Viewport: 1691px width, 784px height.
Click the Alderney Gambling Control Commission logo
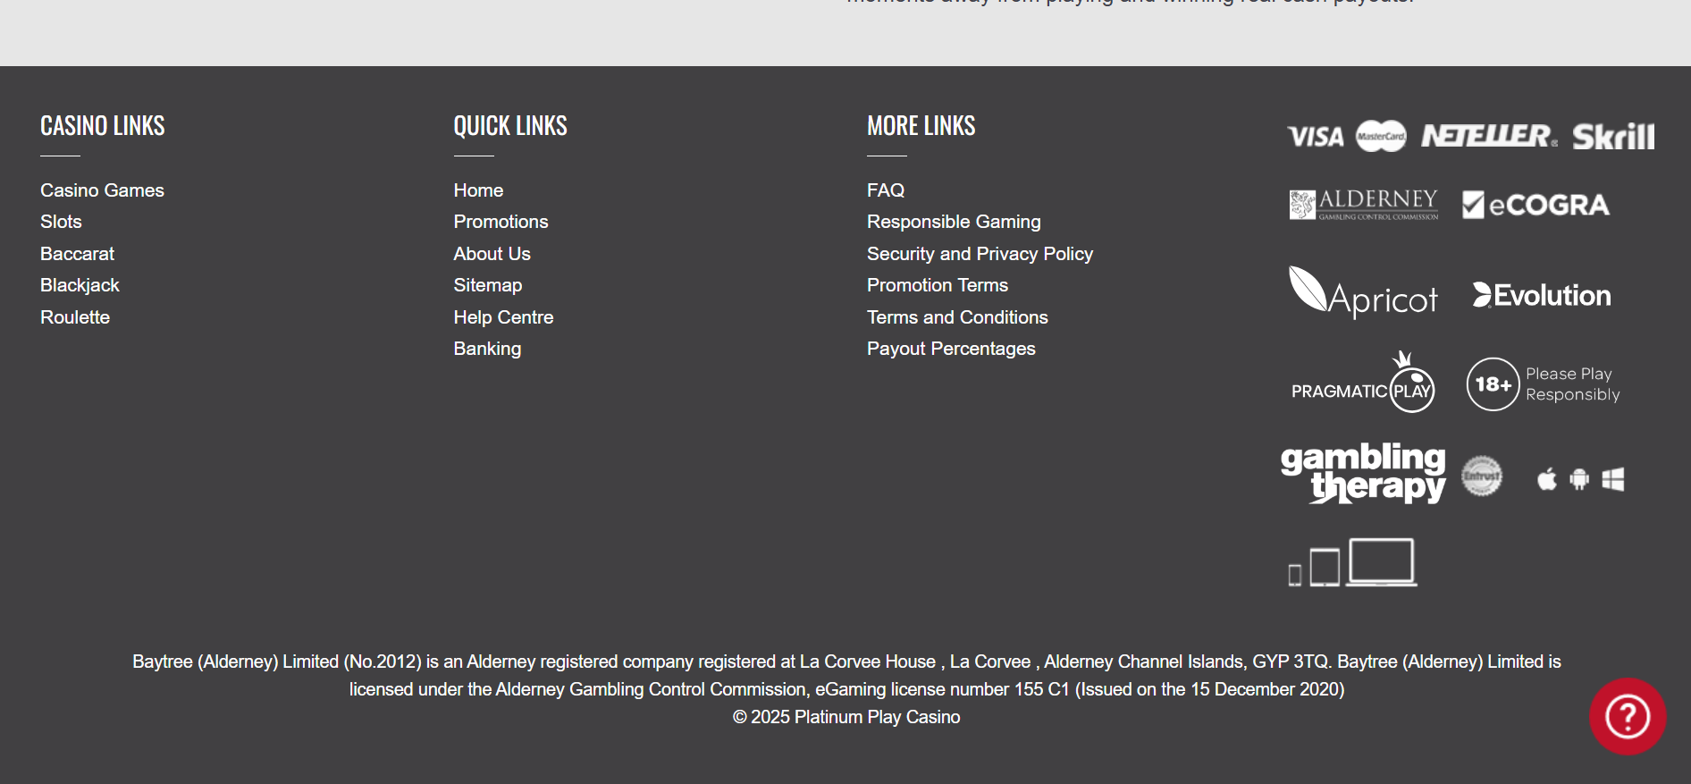(x=1363, y=205)
